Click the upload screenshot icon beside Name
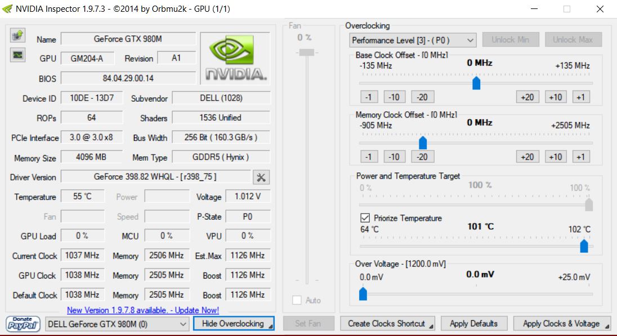 17,35
